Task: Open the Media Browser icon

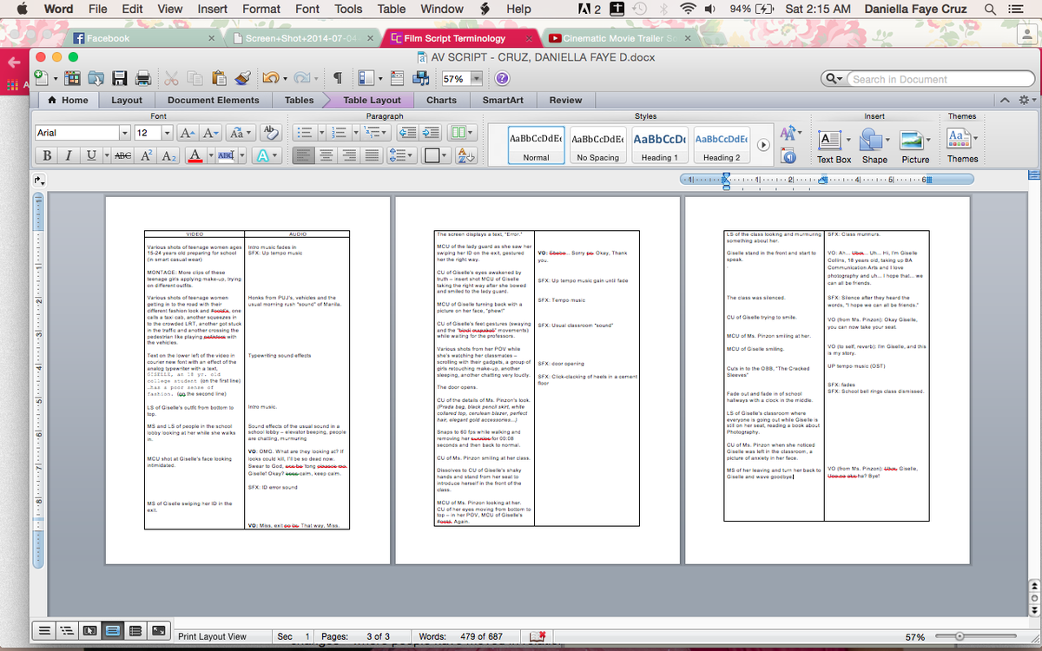Action: point(422,78)
